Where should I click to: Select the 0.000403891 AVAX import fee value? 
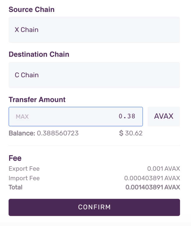152,178
